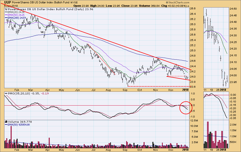
Task: Click the 500K volume label on zoom panel
Action: click(x=233, y=142)
